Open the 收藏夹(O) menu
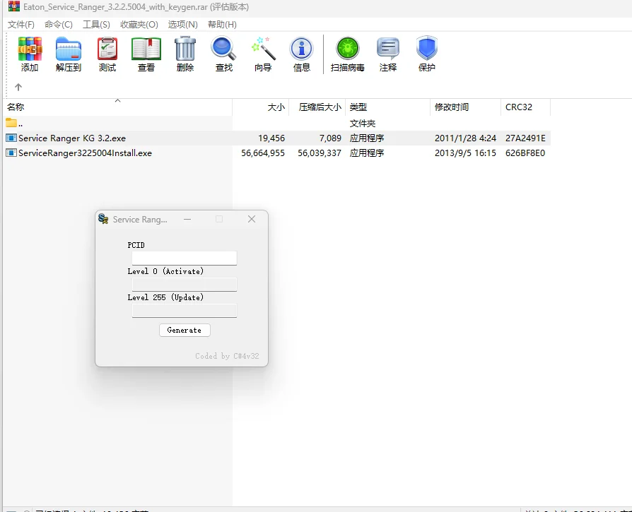The image size is (632, 512). pyautogui.click(x=139, y=25)
